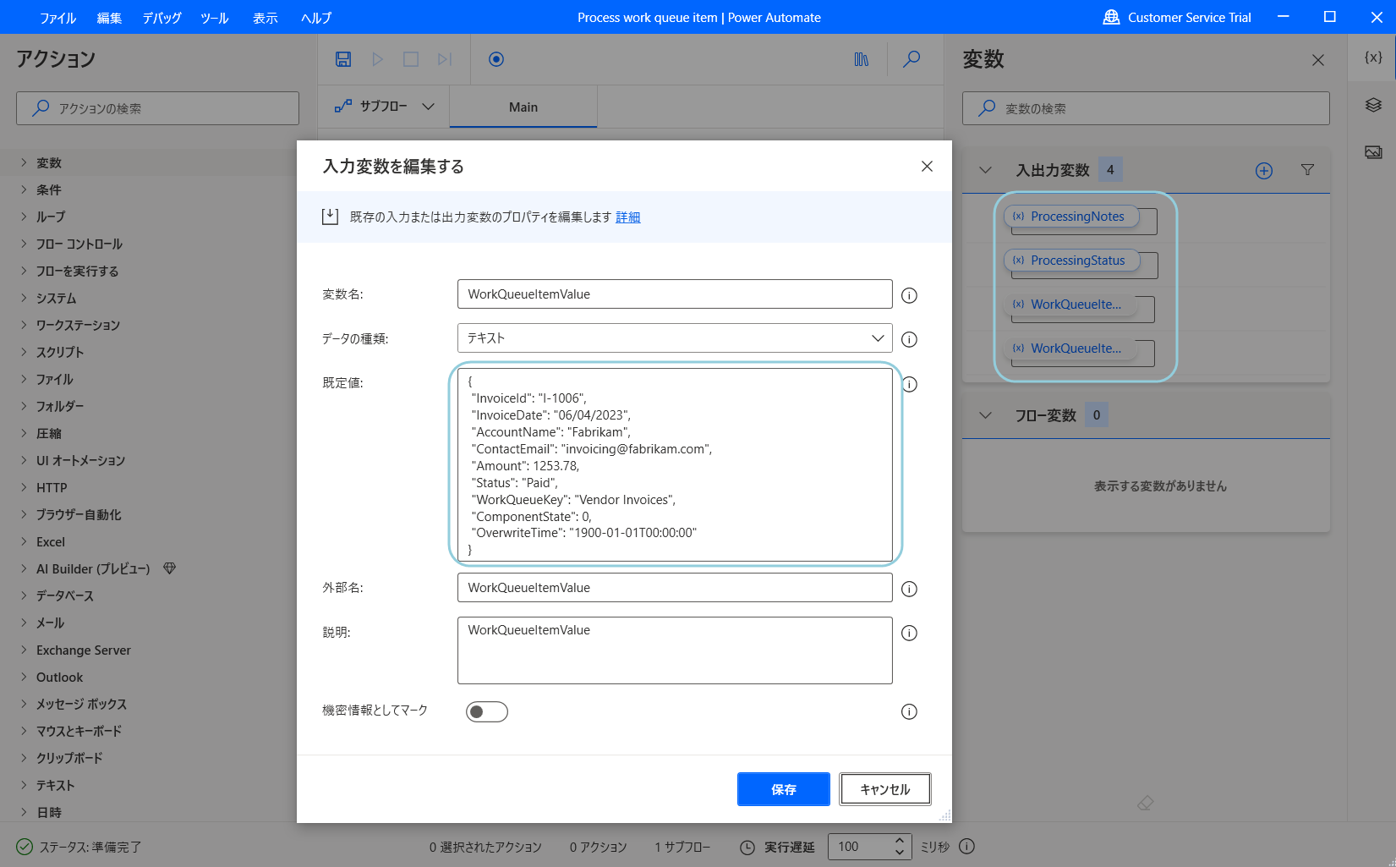Image resolution: width=1396 pixels, height=867 pixels.
Task: Show info for the external name field
Action: point(909,589)
